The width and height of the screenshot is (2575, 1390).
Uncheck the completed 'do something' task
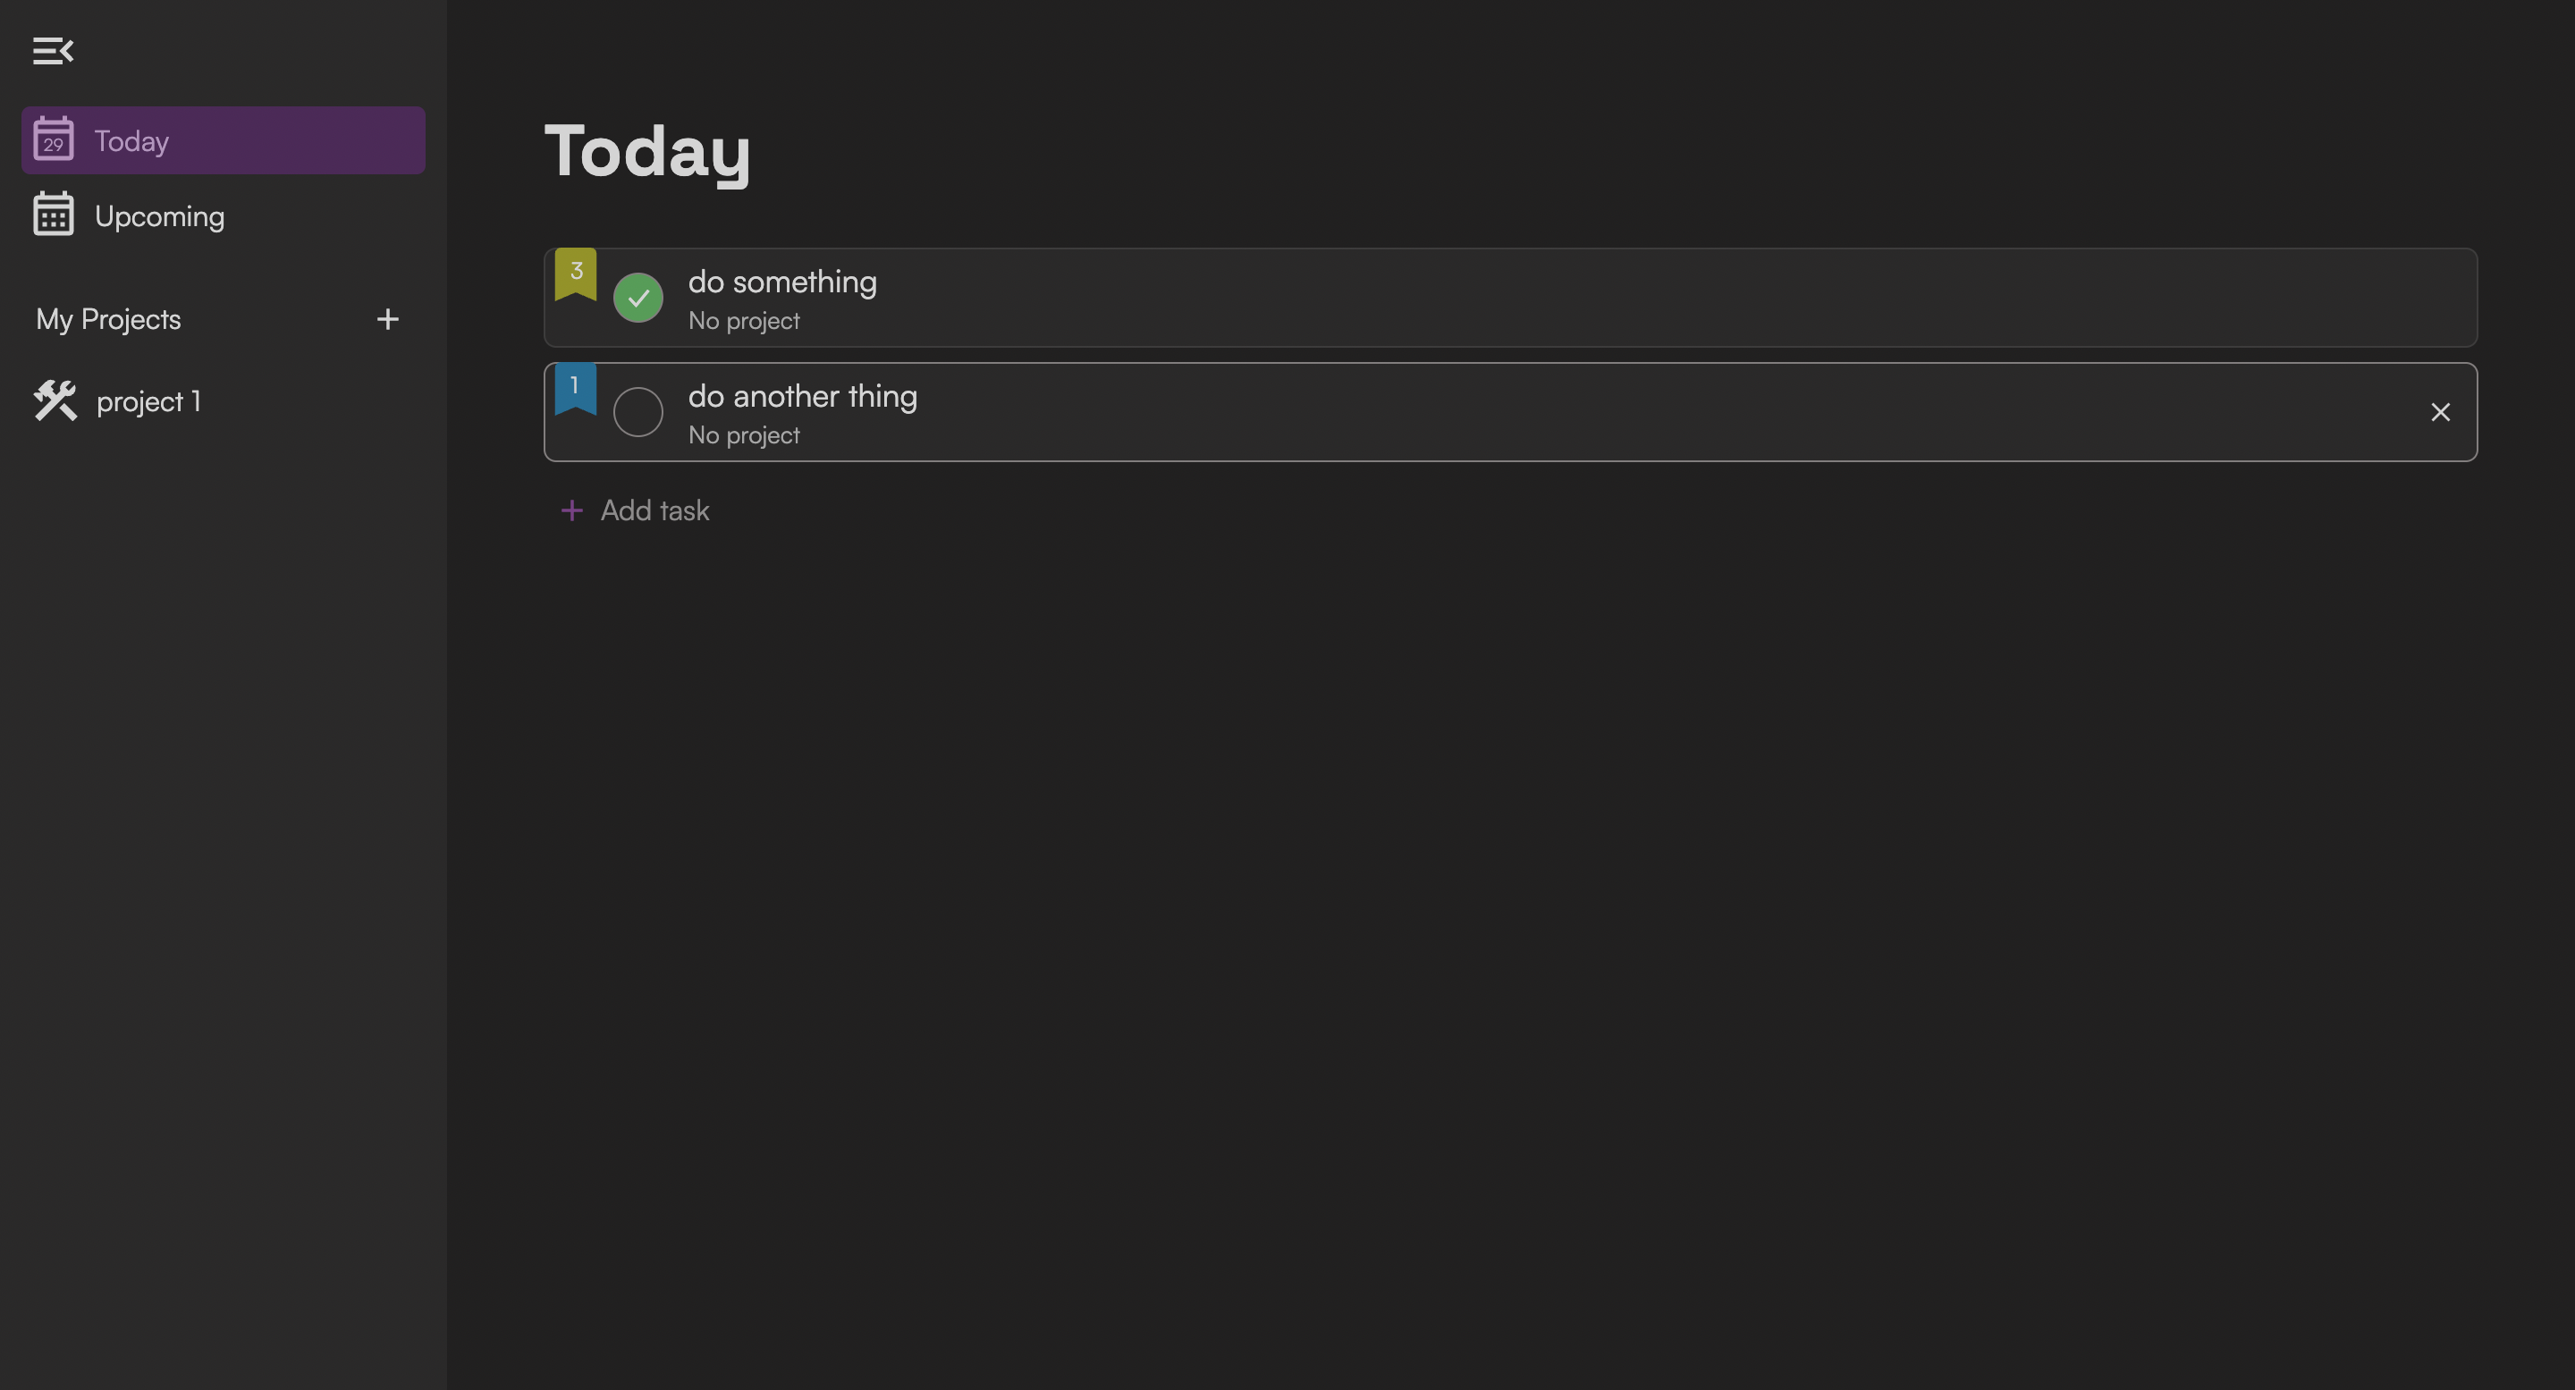pos(637,298)
